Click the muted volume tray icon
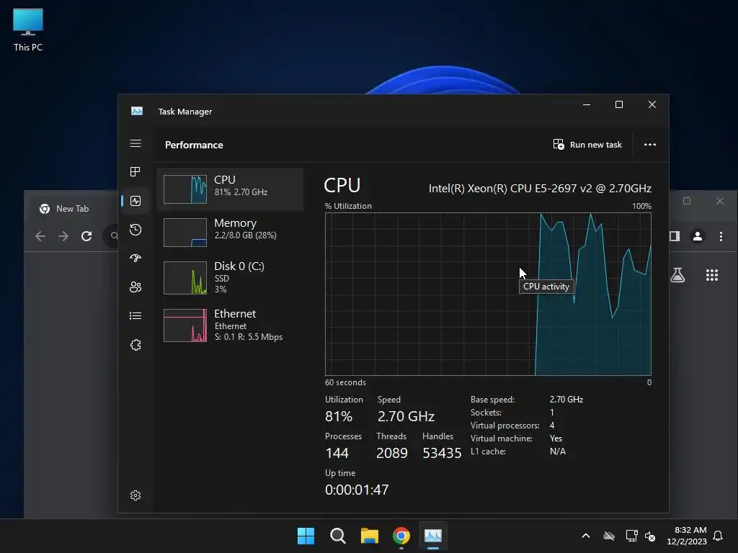Screen dimensions: 738x553 pyautogui.click(x=650, y=536)
